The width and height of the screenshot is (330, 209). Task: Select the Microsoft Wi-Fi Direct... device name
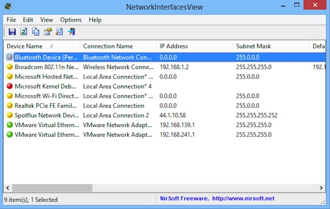point(47,96)
